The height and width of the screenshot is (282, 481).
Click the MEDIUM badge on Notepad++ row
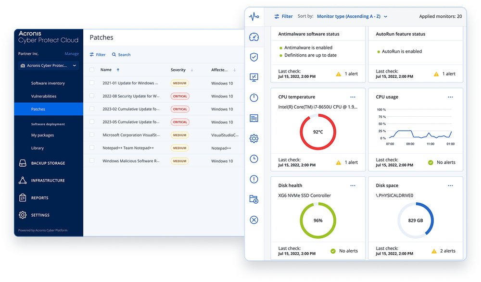pos(179,148)
